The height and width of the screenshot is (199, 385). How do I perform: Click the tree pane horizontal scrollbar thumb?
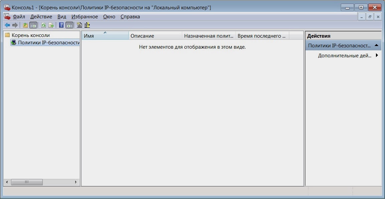click(x=27, y=182)
